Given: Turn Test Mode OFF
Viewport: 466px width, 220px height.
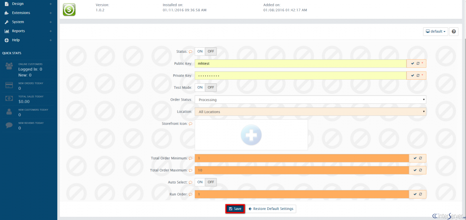Looking at the screenshot, I should pyautogui.click(x=211, y=87).
